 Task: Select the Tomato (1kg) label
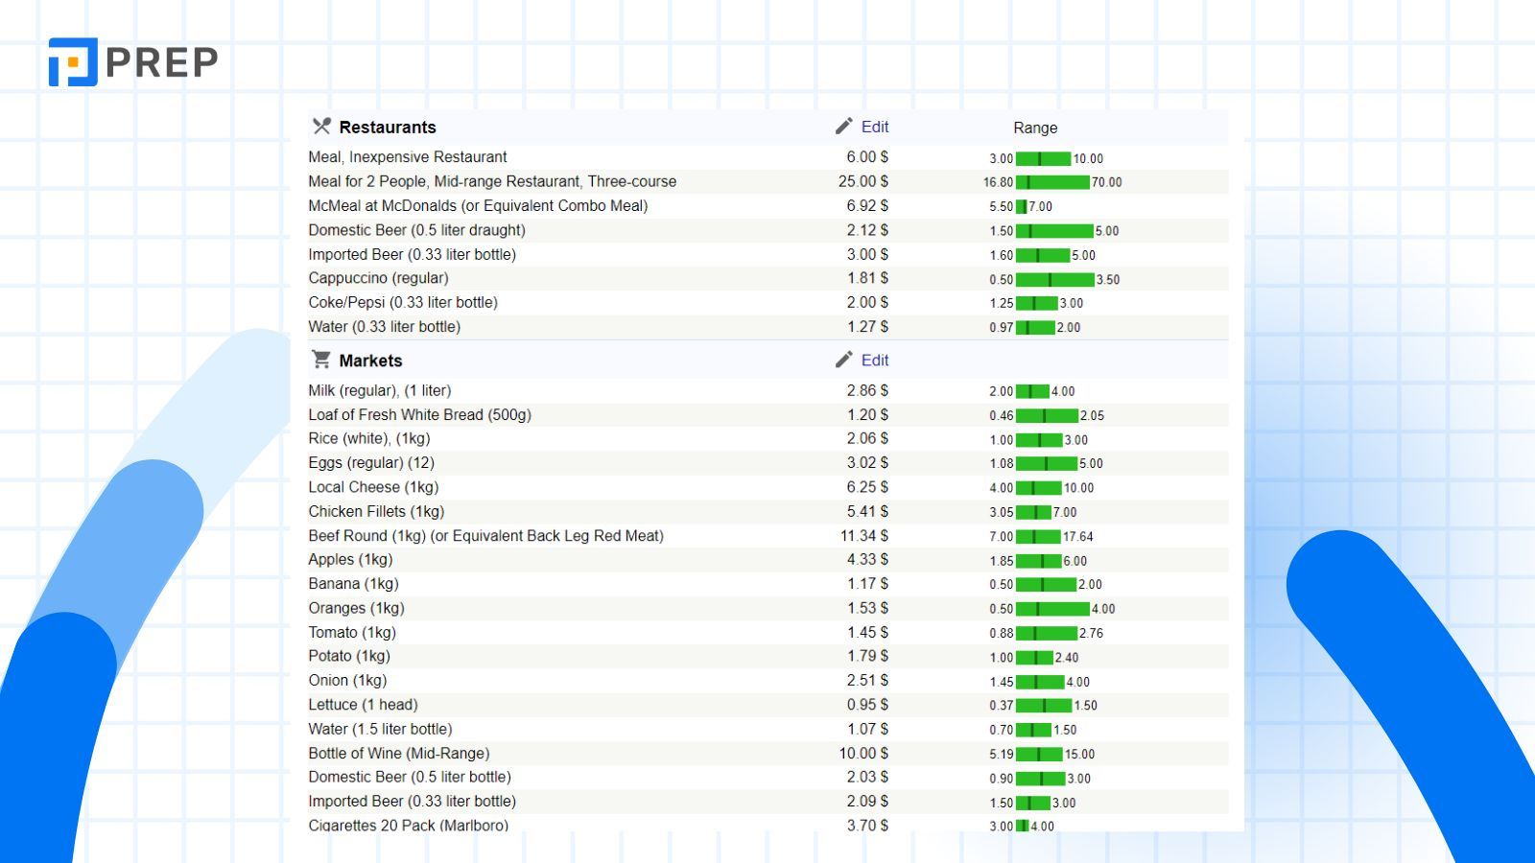(x=352, y=632)
